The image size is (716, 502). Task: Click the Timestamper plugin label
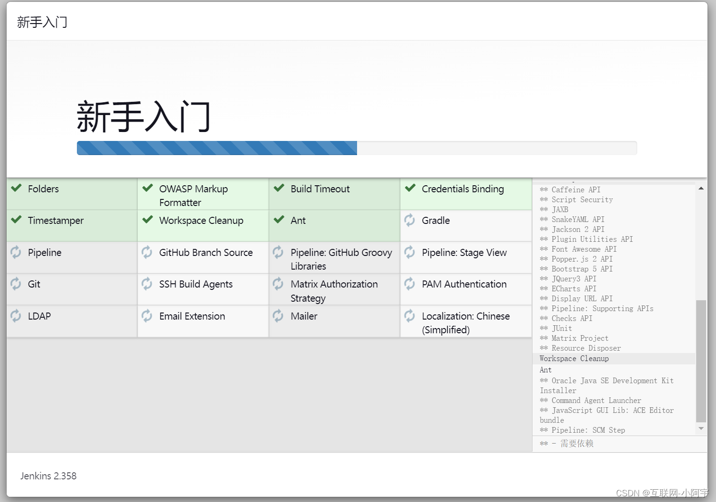click(56, 221)
